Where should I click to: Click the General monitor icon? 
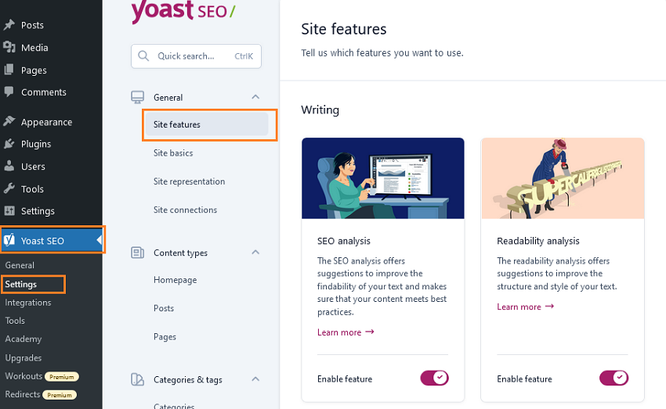(x=137, y=98)
